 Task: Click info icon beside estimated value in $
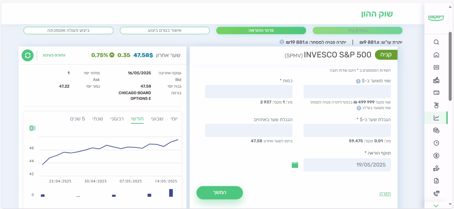(x=358, y=81)
